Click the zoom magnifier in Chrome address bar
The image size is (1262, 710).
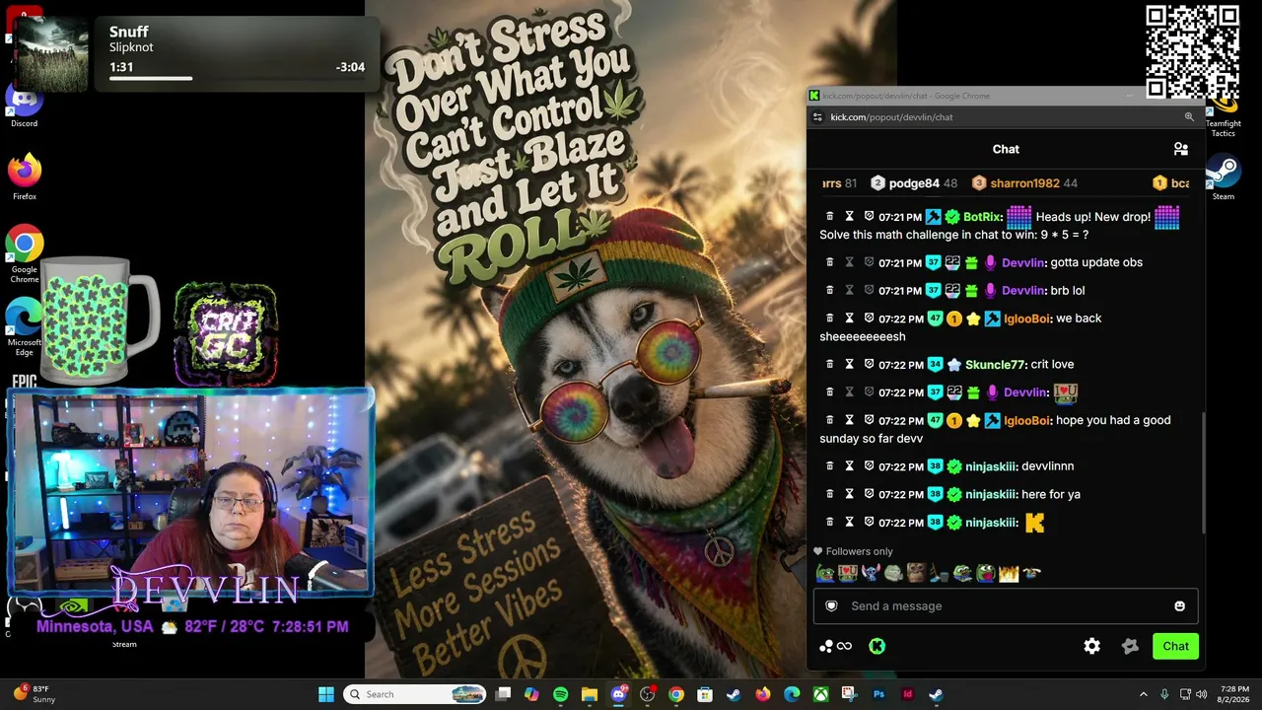[1189, 116]
